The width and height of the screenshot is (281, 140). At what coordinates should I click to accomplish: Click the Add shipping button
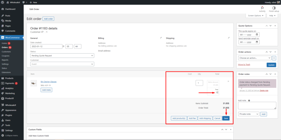(x=205, y=118)
